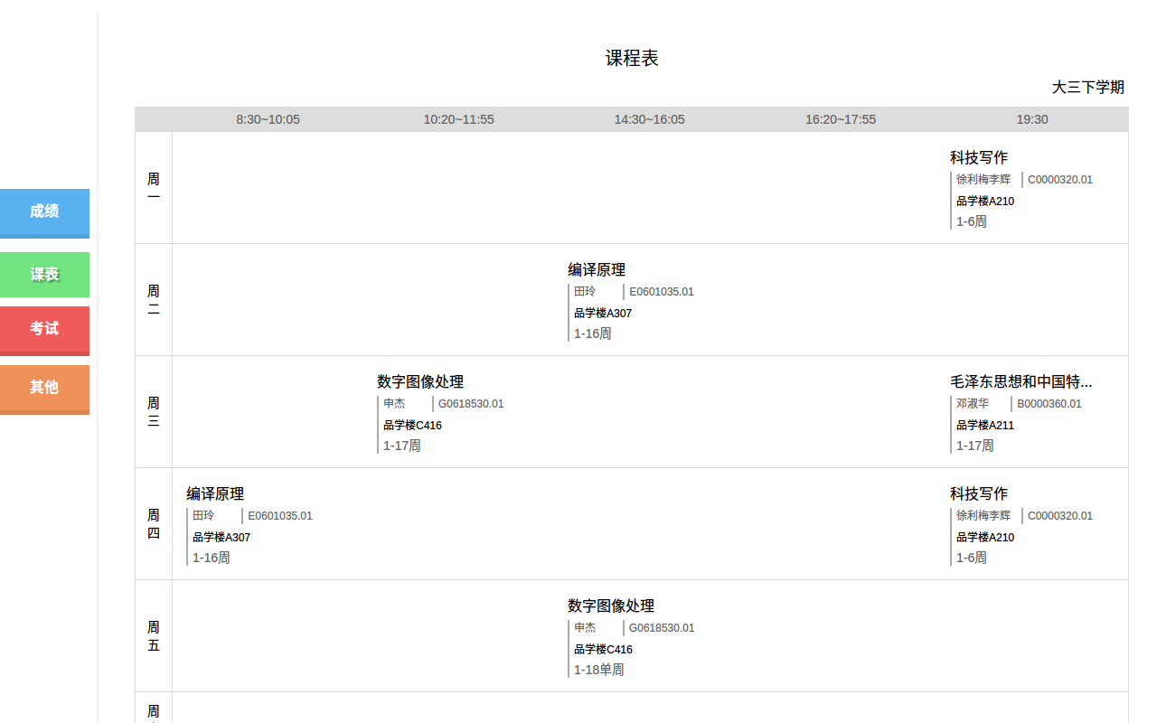Click 品学楼A210 location on Monday
This screenshot has width=1157, height=723.
[x=985, y=201]
